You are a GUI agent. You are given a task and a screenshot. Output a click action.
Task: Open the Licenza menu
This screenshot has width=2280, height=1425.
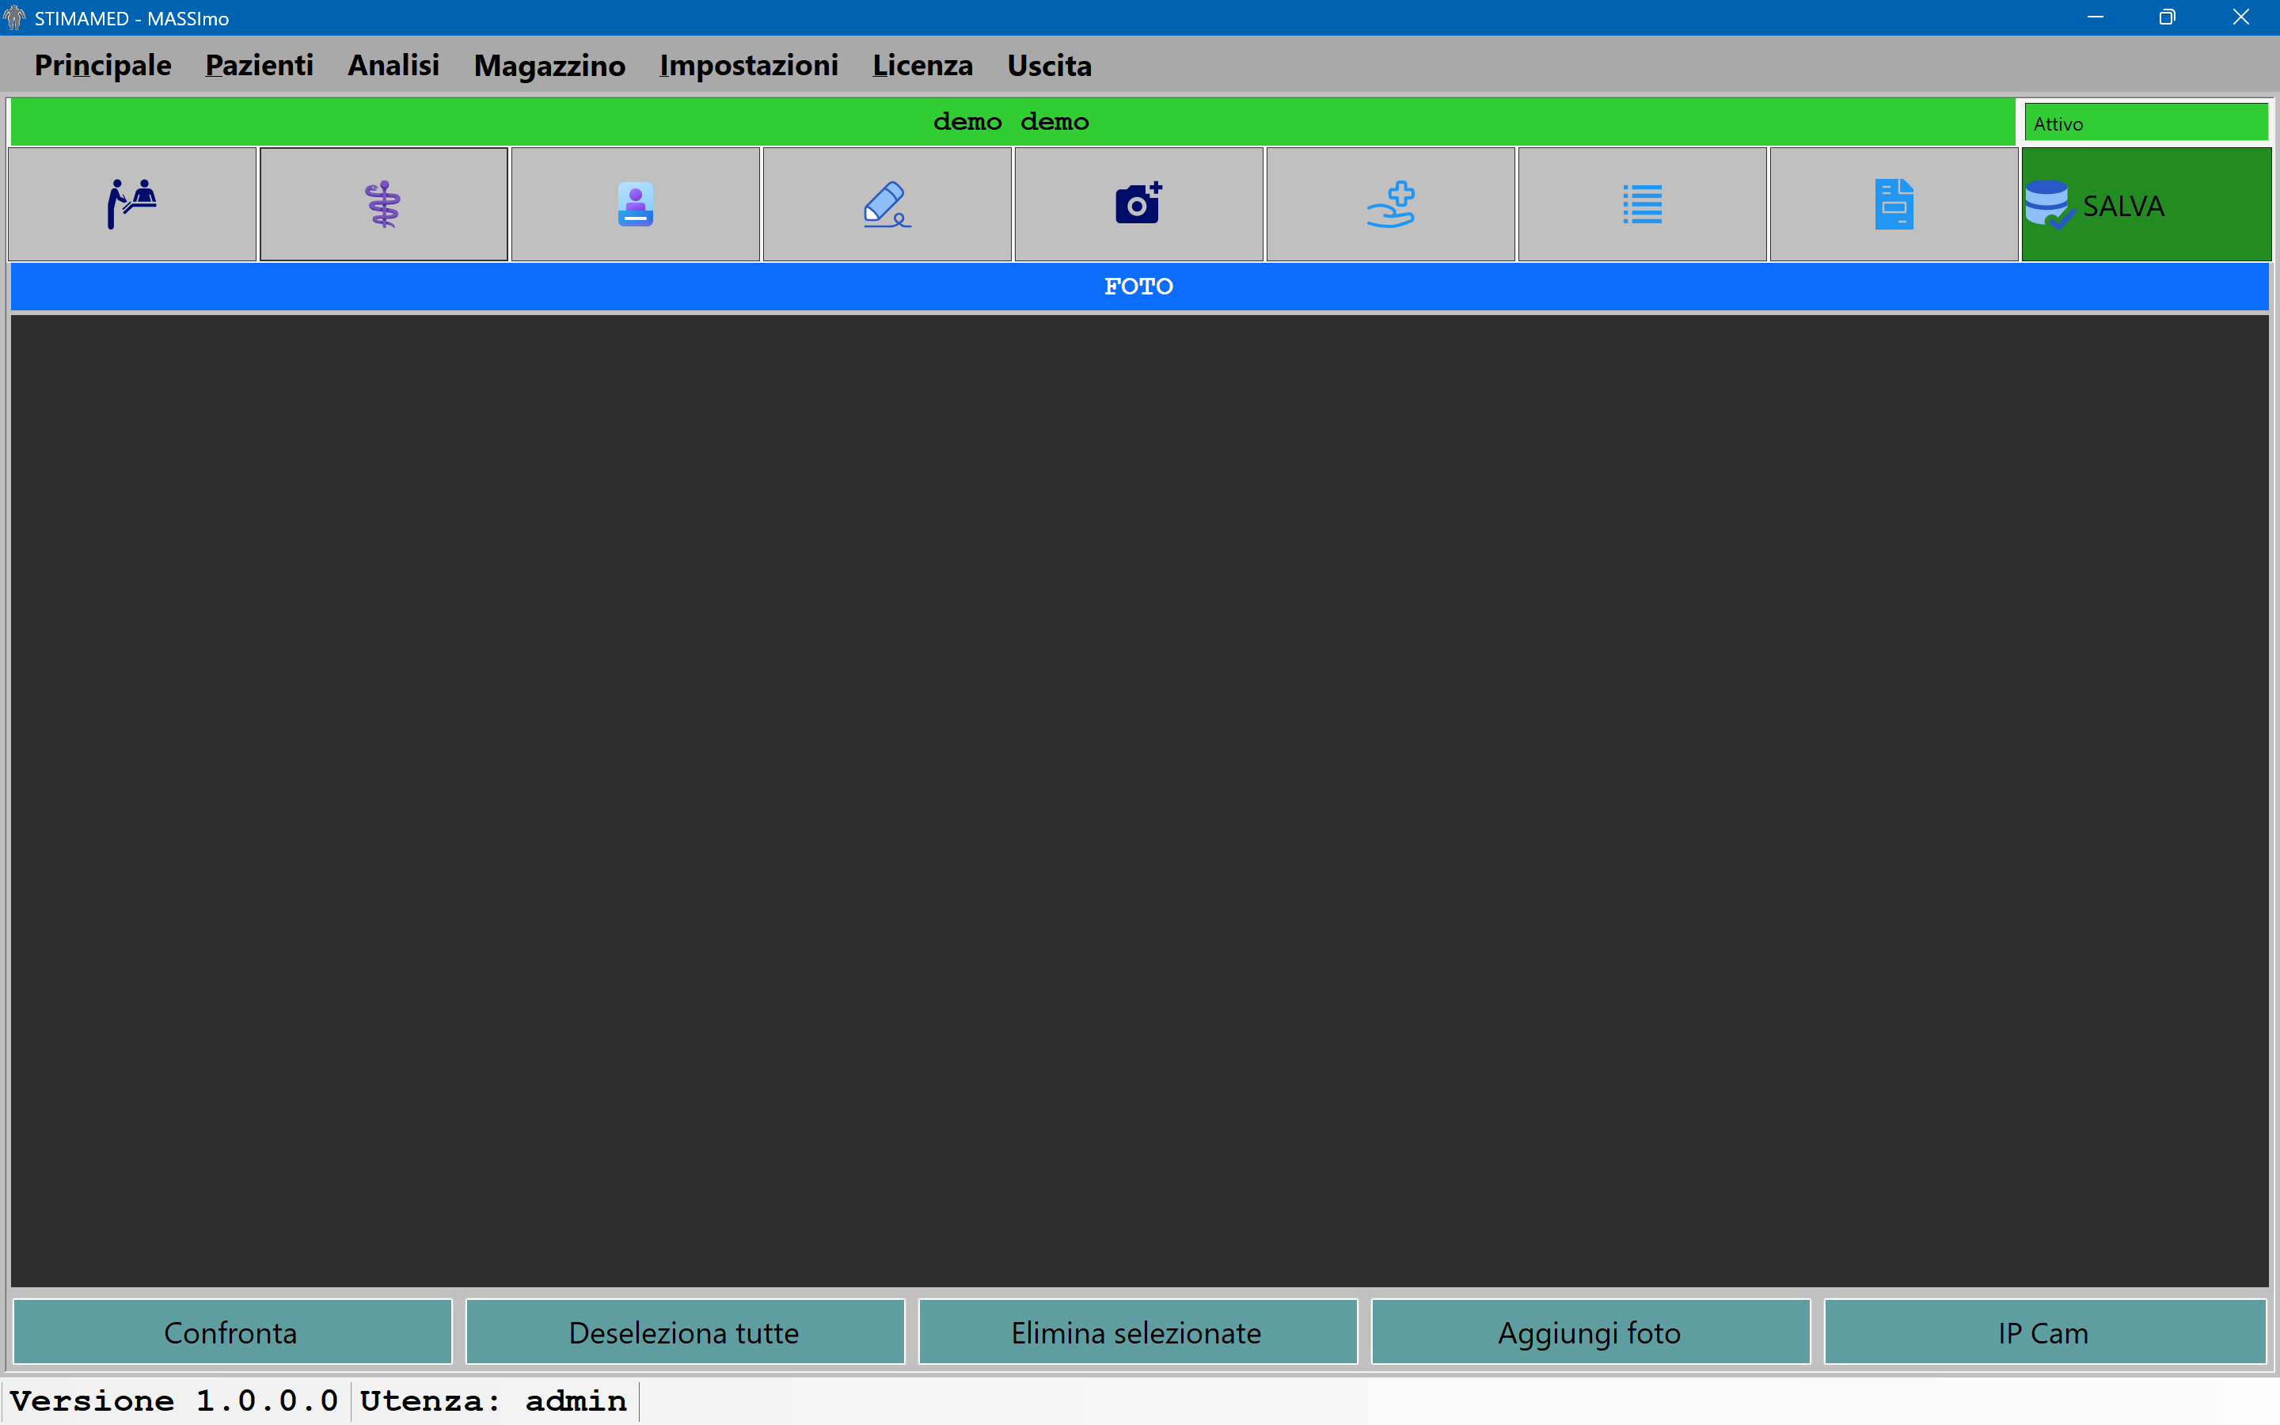(922, 65)
